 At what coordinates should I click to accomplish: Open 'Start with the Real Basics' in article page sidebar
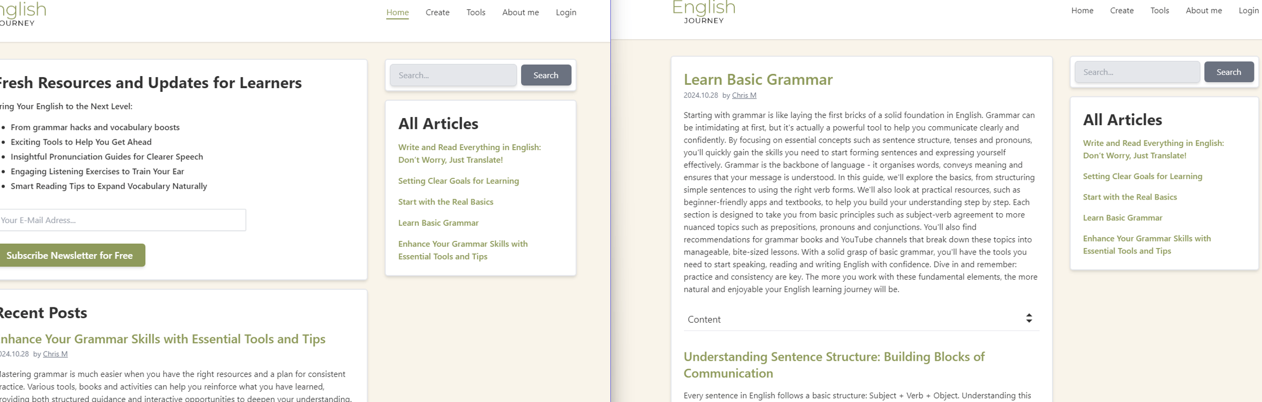pos(1129,197)
